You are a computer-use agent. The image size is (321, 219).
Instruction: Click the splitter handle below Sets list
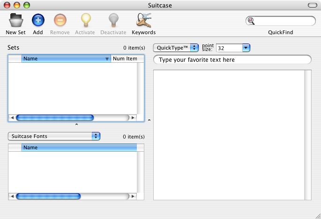pyautogui.click(x=76, y=124)
